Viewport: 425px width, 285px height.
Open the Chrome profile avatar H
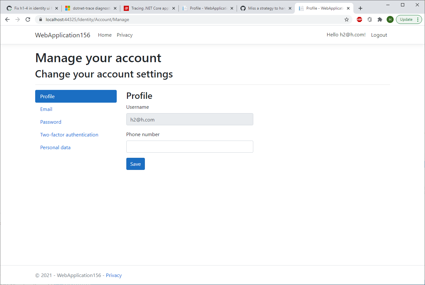(x=390, y=19)
